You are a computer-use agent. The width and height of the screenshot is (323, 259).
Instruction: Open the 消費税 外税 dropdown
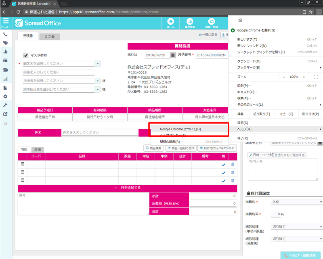tap(297, 202)
